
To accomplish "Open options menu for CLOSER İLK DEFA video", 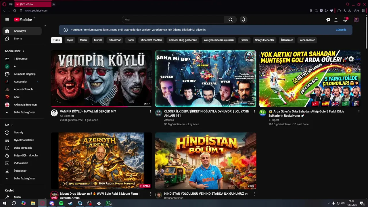I will pyautogui.click(x=254, y=112).
